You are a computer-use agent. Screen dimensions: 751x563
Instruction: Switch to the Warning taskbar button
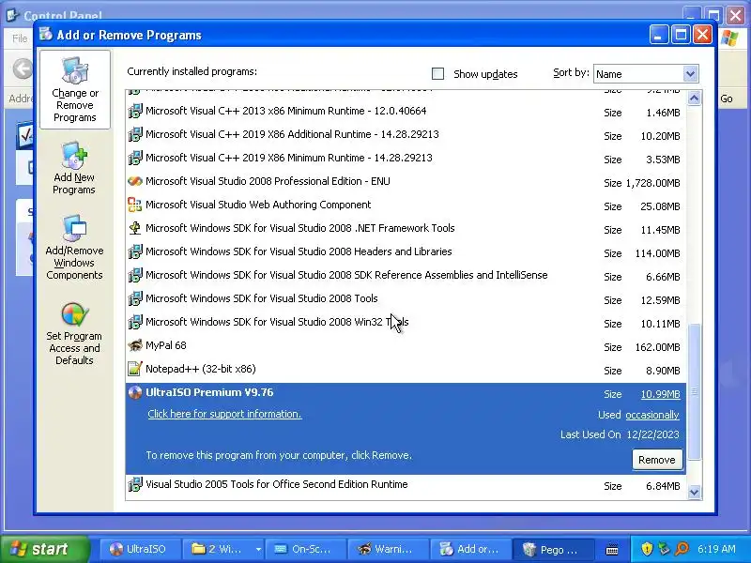pos(388,549)
